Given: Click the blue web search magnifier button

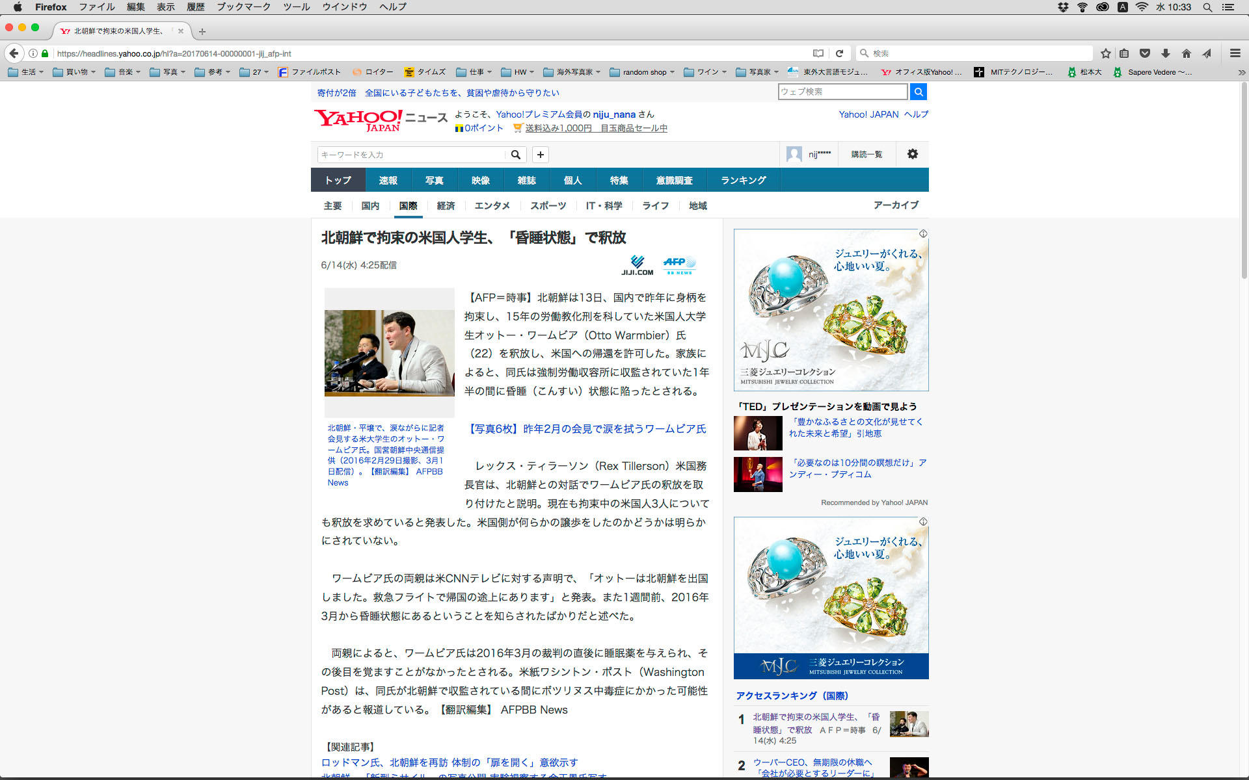Looking at the screenshot, I should point(918,92).
